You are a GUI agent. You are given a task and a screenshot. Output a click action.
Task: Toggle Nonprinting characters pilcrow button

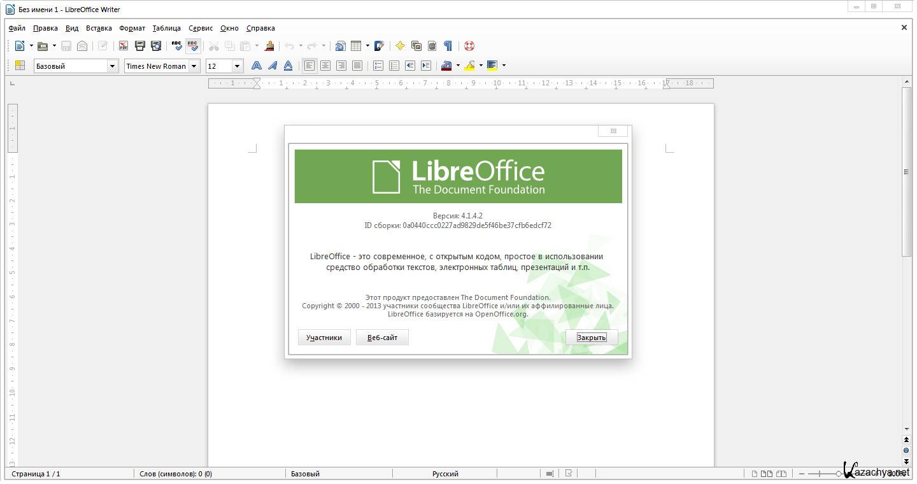448,46
